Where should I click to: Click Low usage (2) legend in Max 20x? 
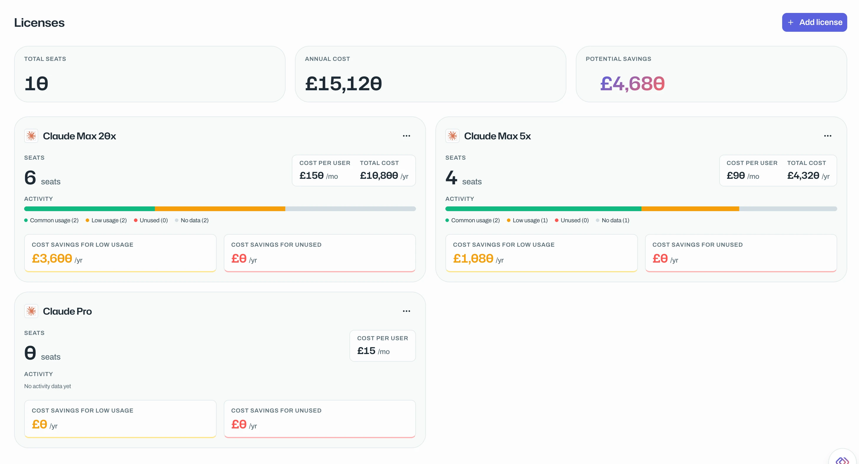tap(106, 220)
